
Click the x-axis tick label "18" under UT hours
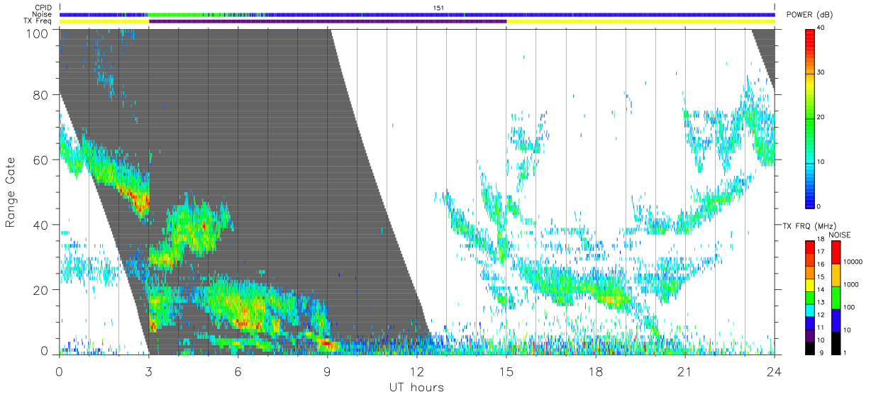[595, 372]
